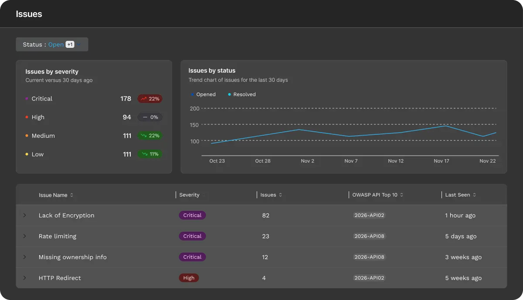This screenshot has height=300, width=523.
Task: Click the Critical badge on Missing ownership info
Action: 192,257
